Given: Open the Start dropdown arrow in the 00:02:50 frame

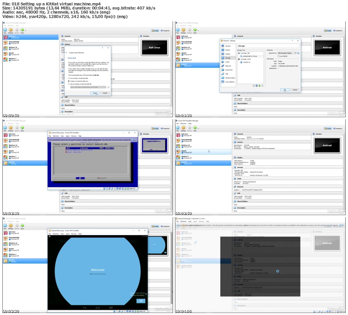Looking at the screenshot, I should click(198, 128).
